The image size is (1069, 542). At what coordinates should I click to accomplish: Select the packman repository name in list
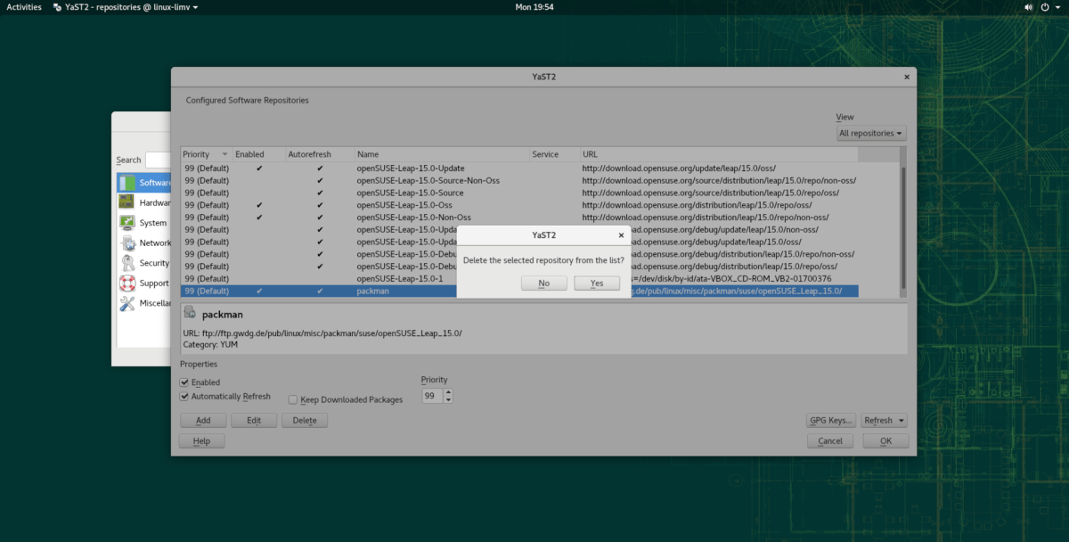coord(373,291)
